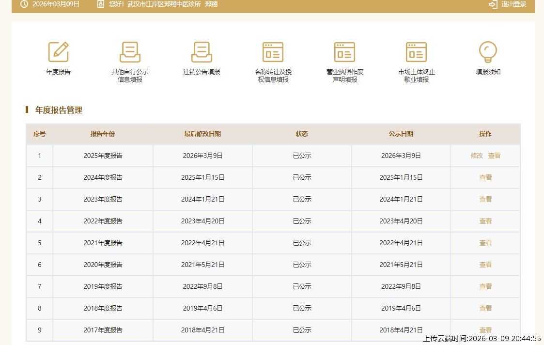Viewport: 544px width, 345px height.
Task: View the 2020年度报告 entry
Action: point(485,265)
